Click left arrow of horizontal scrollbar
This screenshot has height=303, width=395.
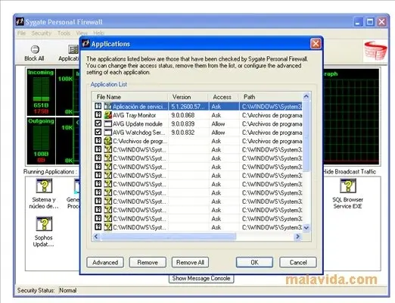point(96,236)
